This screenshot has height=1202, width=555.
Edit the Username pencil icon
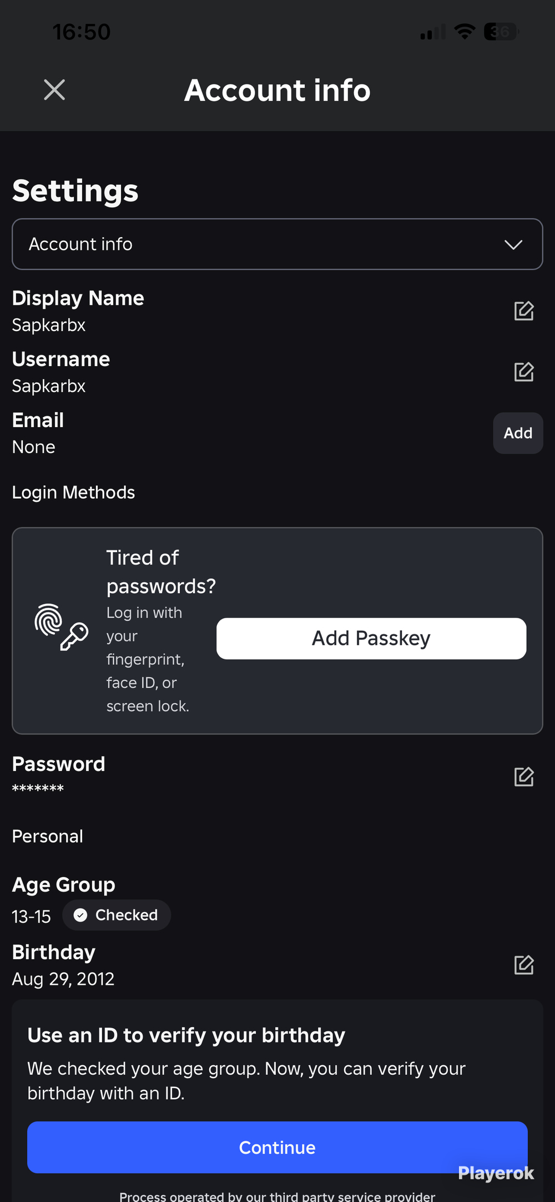pos(524,372)
